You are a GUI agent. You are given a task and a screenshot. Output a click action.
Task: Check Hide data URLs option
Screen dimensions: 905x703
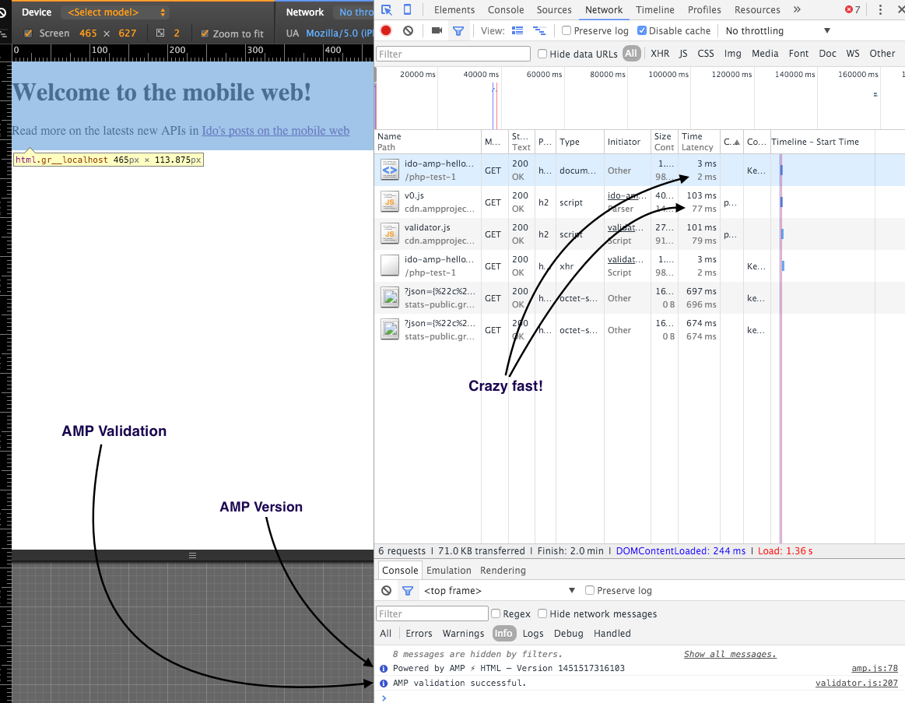543,54
